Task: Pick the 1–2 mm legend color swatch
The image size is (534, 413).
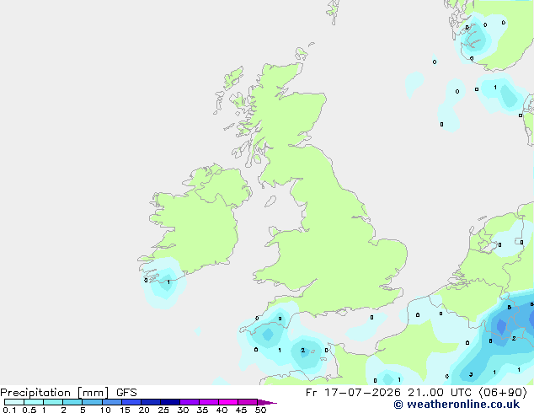Action: [53, 402]
